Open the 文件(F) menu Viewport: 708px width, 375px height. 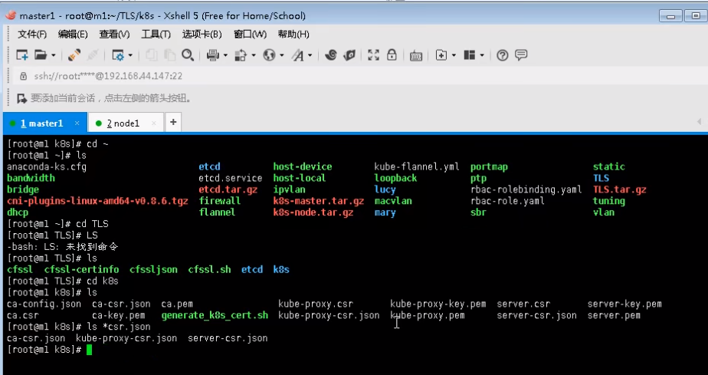pos(32,35)
